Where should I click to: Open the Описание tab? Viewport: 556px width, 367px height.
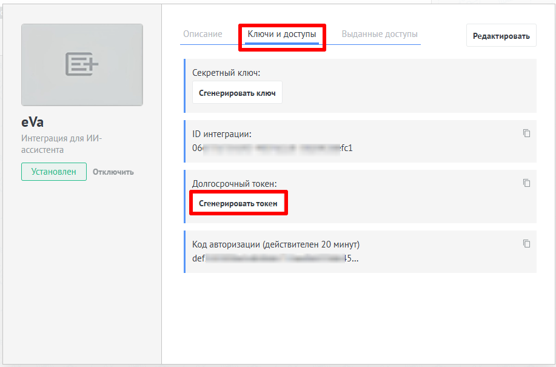(x=203, y=34)
